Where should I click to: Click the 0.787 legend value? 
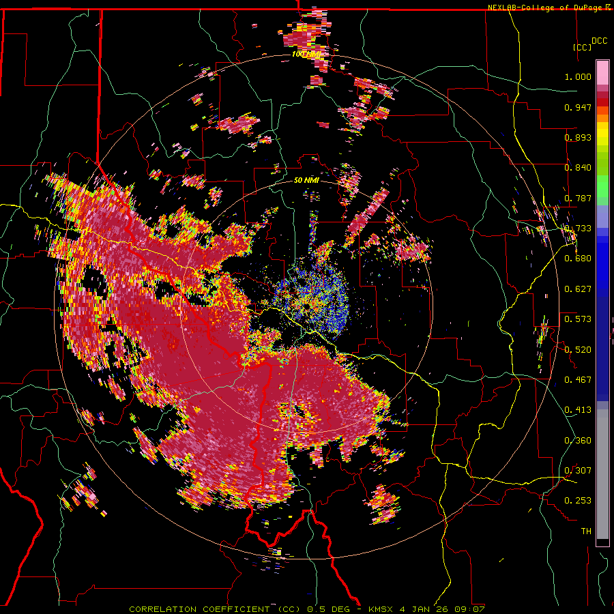pos(578,198)
